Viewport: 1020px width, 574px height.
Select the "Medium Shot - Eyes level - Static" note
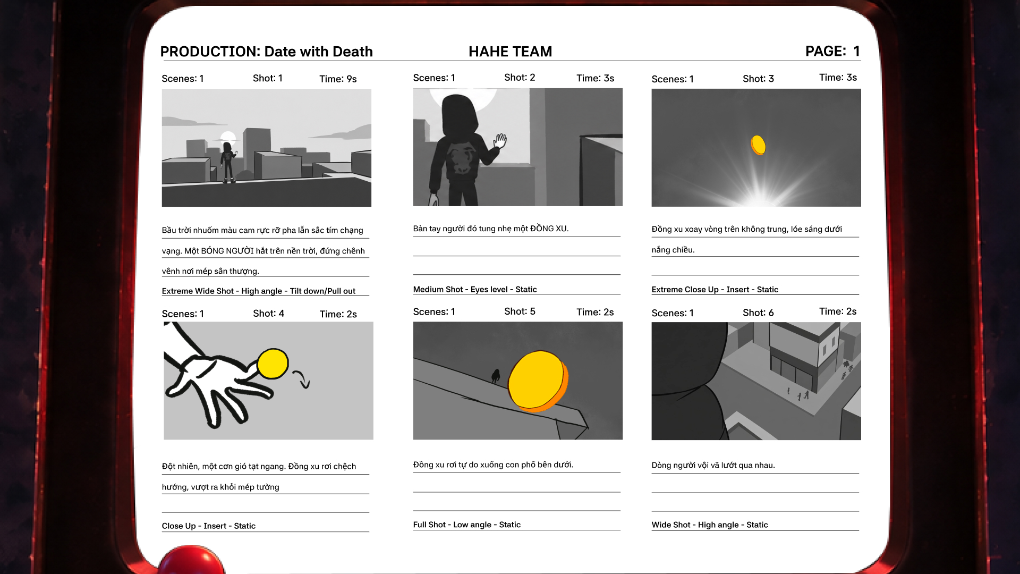pos(475,290)
